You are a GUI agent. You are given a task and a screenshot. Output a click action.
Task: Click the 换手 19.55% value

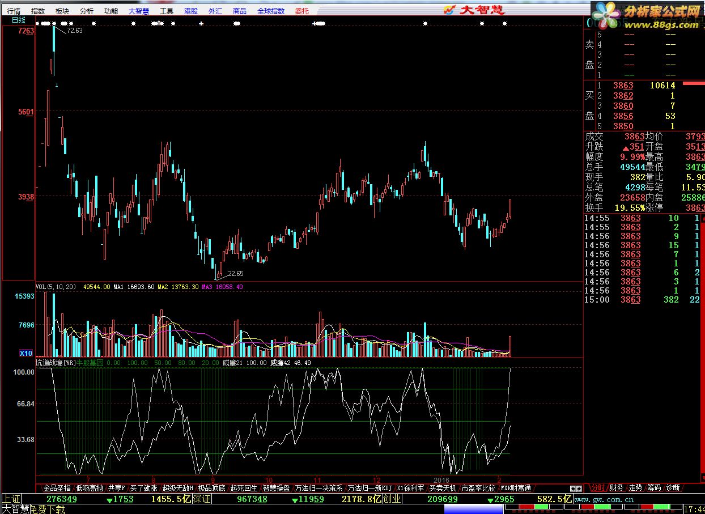630,208
